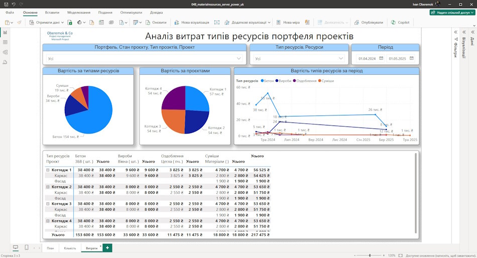Open the transform data icon
Screen dimensions: 477x258
pyautogui.click(x=136, y=23)
